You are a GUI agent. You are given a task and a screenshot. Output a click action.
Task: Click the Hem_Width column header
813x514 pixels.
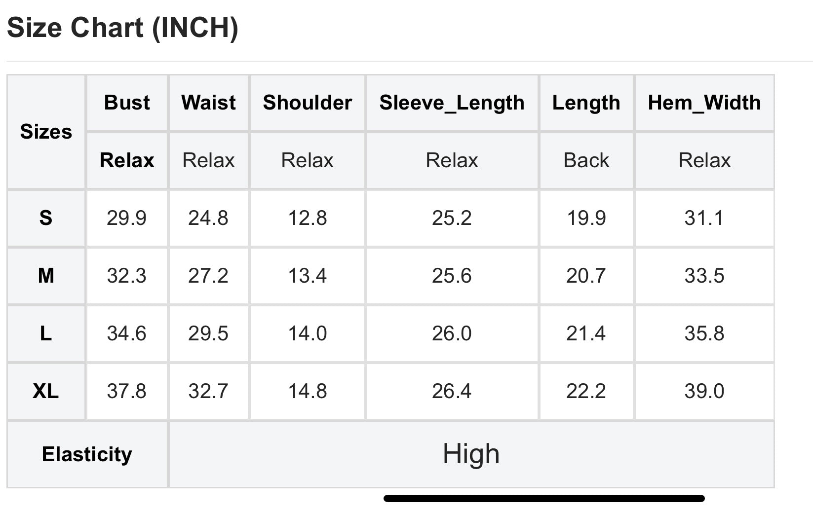[704, 103]
